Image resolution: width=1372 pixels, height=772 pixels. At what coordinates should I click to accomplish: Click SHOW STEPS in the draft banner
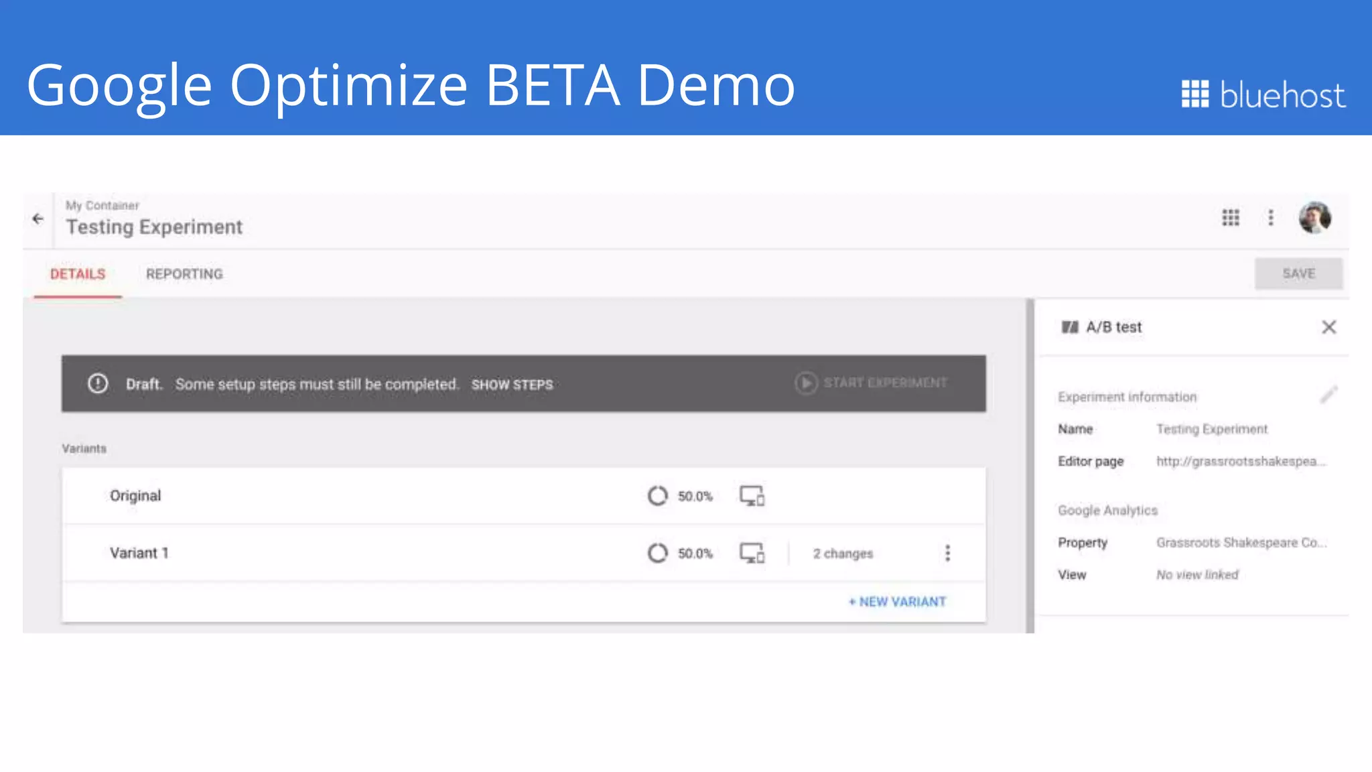[512, 385]
